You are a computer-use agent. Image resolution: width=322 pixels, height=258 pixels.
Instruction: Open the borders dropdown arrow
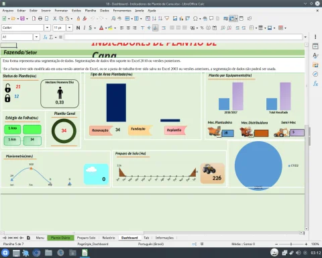[256, 28]
